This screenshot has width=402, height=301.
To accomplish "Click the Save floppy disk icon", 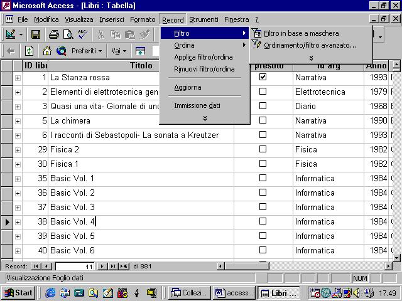I will pyautogui.click(x=36, y=34).
